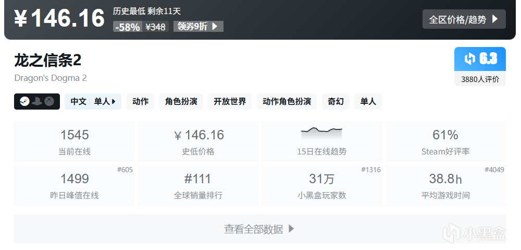The height and width of the screenshot is (250, 521).
Task: Click the #605 rank label
Action: point(125,170)
